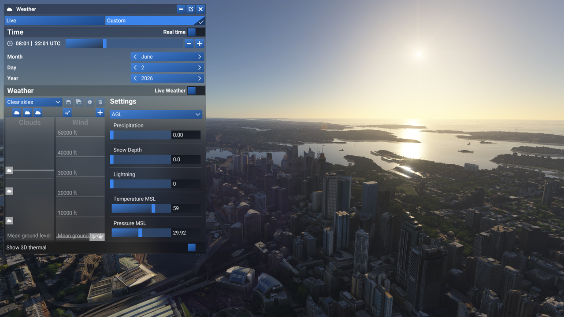The width and height of the screenshot is (564, 317).
Task: Advance to next month after June
Action: (200, 57)
